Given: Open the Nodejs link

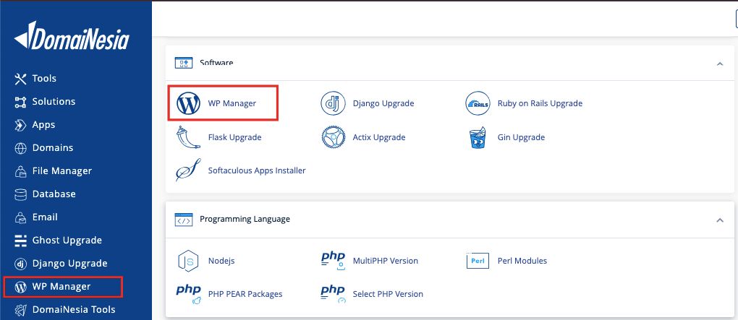Looking at the screenshot, I should coord(221,261).
